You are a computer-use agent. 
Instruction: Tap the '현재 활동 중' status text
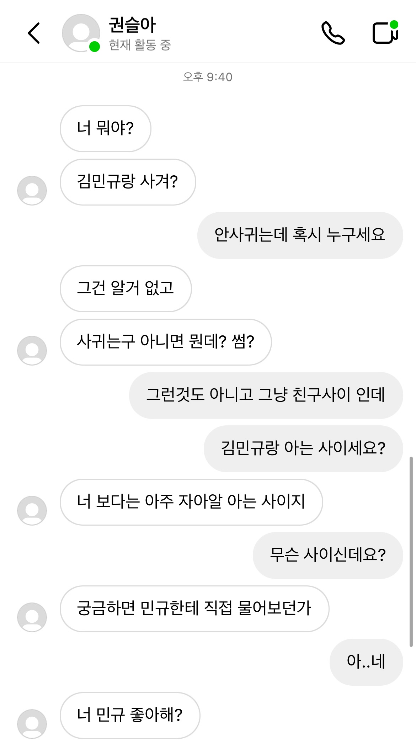click(x=140, y=45)
